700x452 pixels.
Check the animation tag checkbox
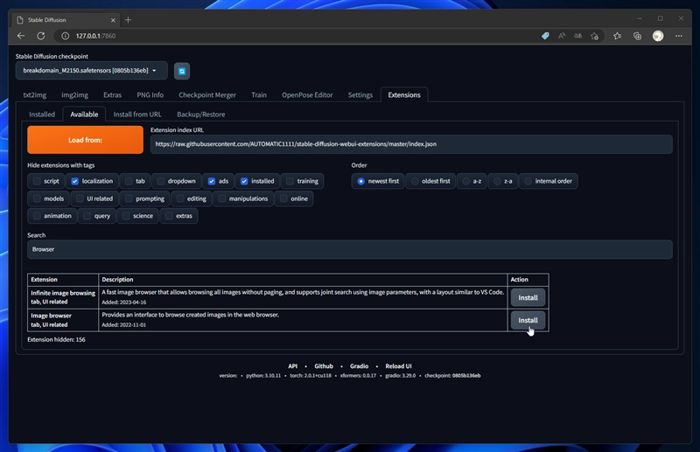37,216
